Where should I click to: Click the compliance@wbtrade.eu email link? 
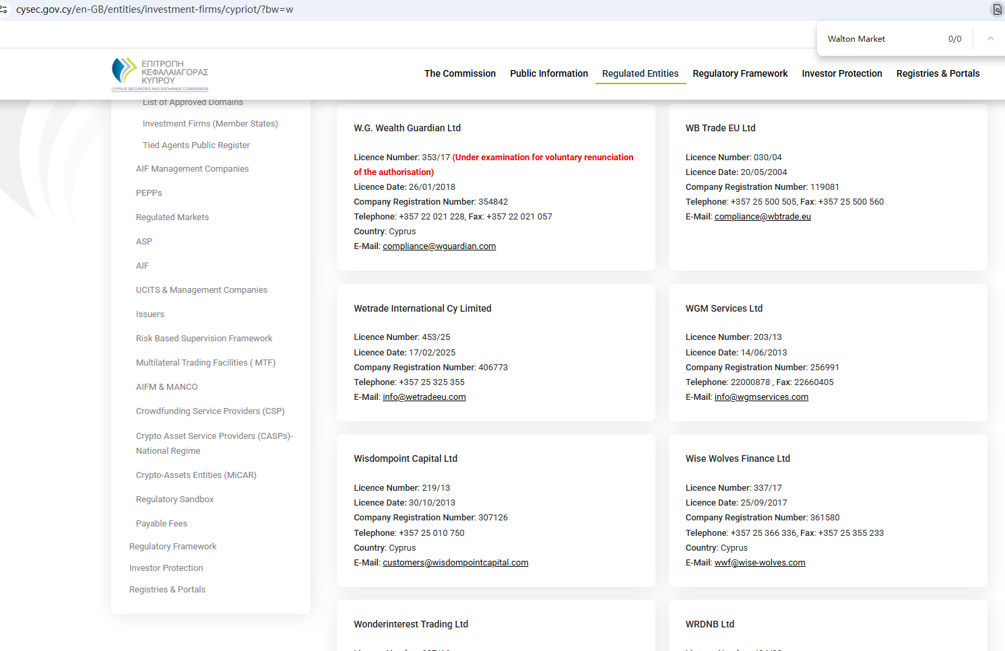point(763,217)
